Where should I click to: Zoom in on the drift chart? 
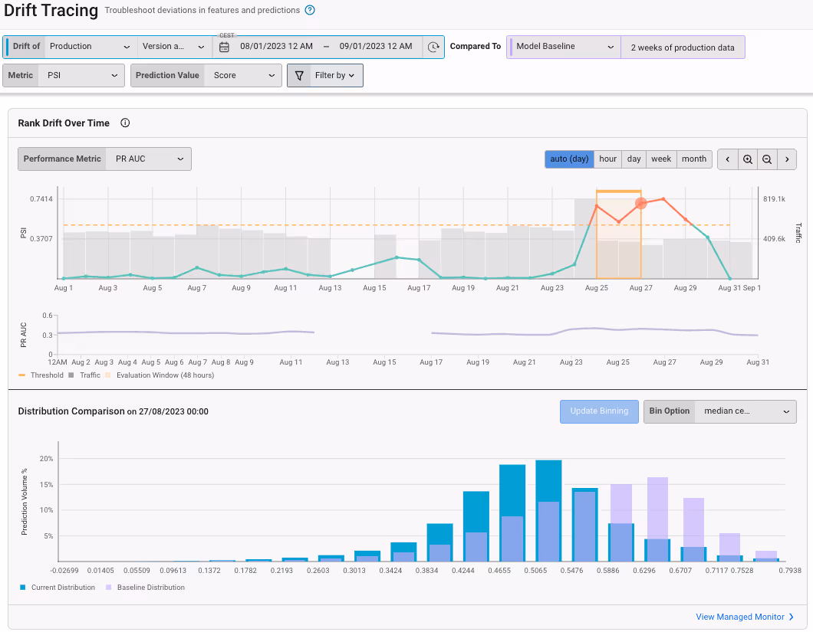pos(747,159)
